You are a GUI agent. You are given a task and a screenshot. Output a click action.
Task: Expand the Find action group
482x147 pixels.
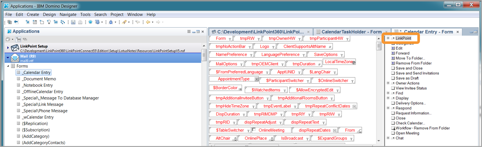(x=388, y=93)
